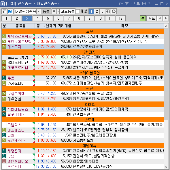The width and height of the screenshot is (170, 170).
Task: Select the 보성파워텍 stock name
Action: click(x=16, y=94)
